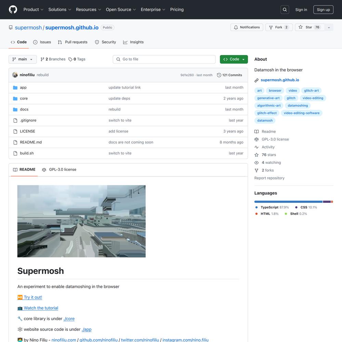Click the repository book icon beside supermosh
Screen dimensions: 342x342
pyautogui.click(x=11, y=27)
